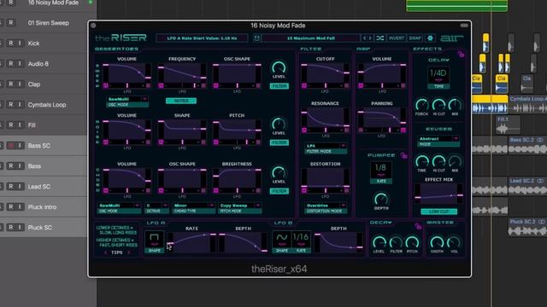Image resolution: width=547 pixels, height=307 pixels.
Task: Select the Cymbals Loop track
Action: pos(47,105)
